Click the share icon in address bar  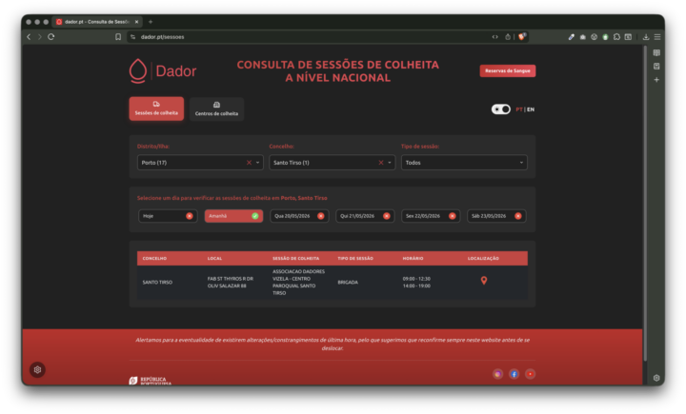[x=508, y=37]
